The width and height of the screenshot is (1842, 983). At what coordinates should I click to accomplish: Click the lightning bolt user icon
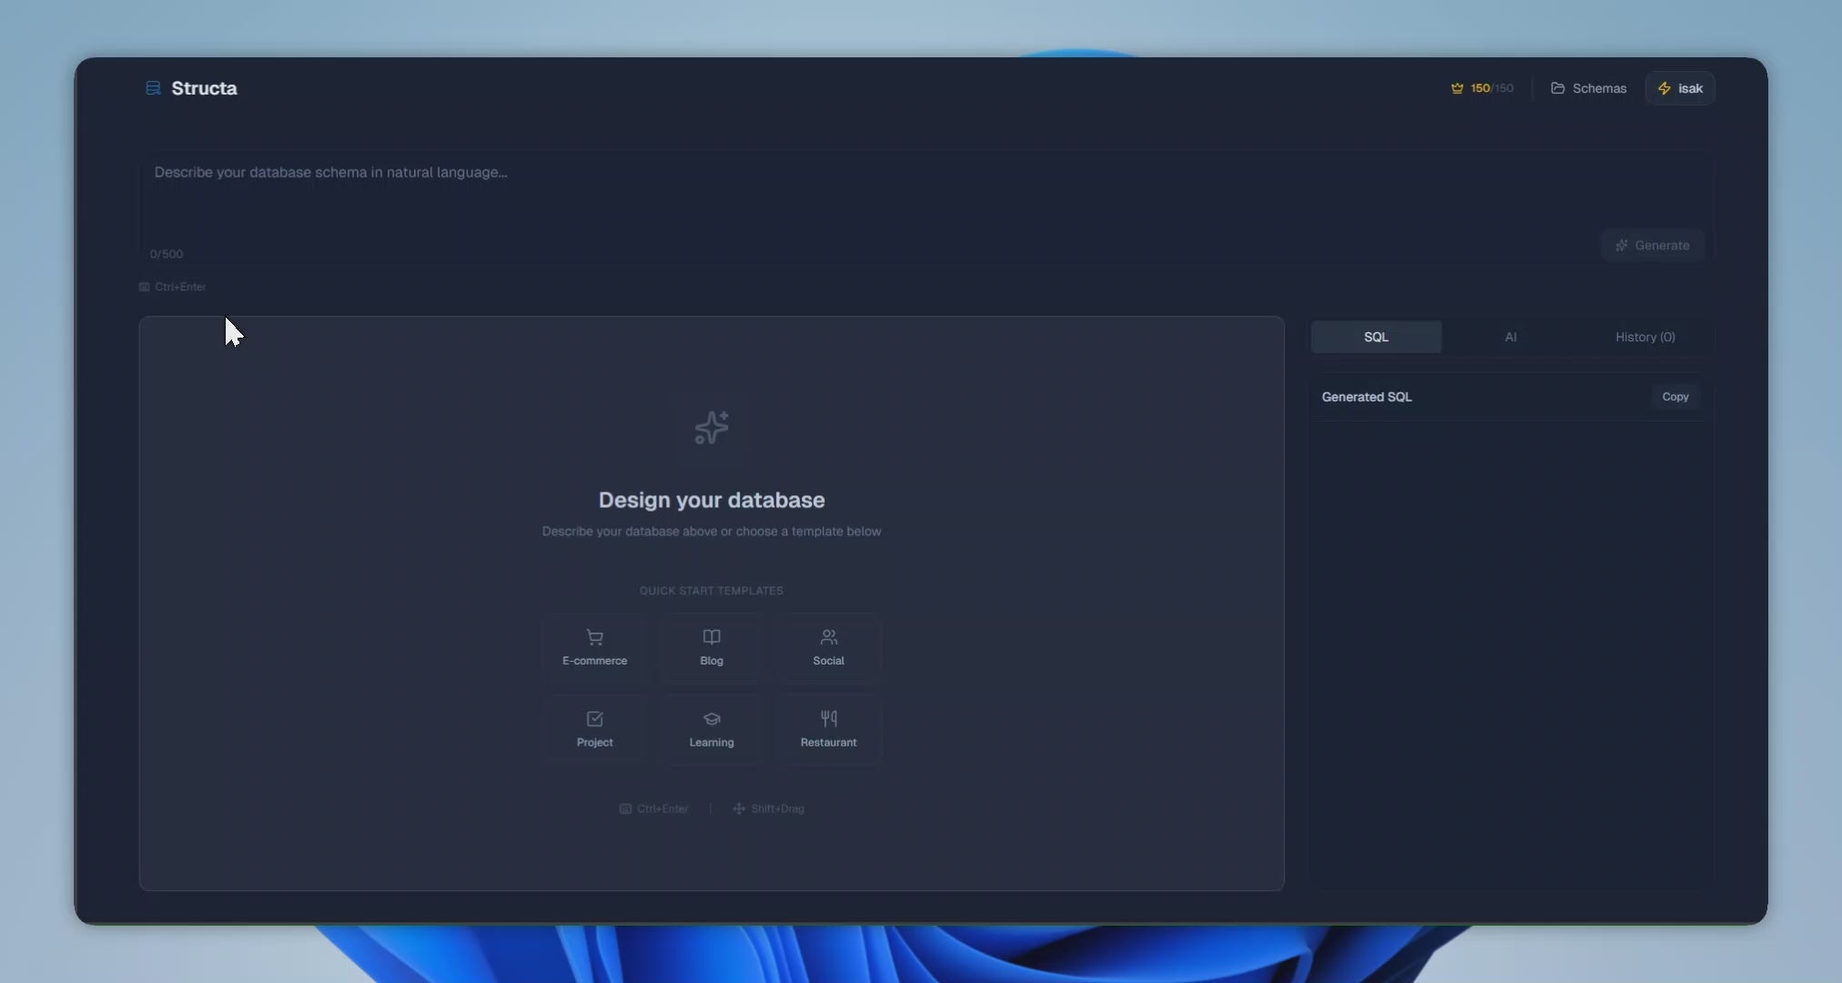coord(1665,88)
